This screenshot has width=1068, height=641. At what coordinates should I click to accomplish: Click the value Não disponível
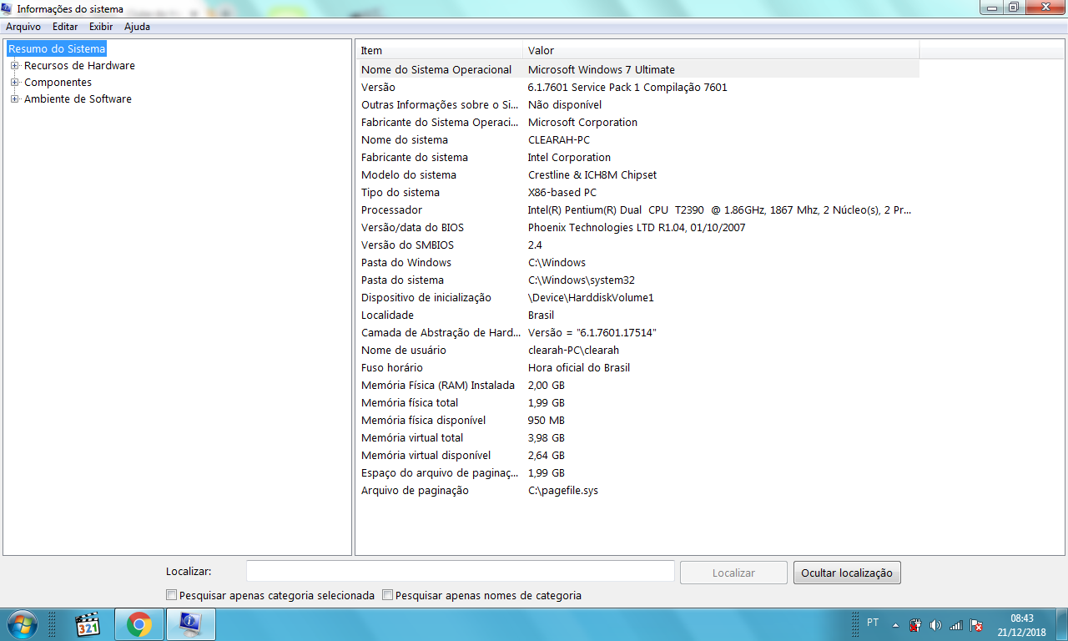click(565, 104)
